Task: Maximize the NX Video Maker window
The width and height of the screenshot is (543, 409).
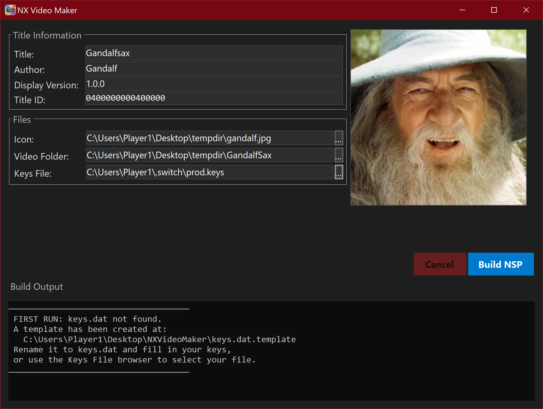Action: pyautogui.click(x=494, y=10)
